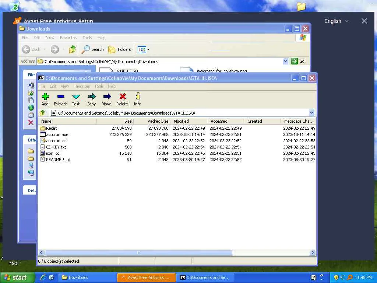Screen dimensions: 377x283
Task: Sort by the Packed Size column
Action: click(x=152, y=121)
